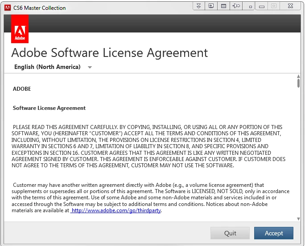The width and height of the screenshot is (305, 246).
Task: Open the adobe.com/go/thirdparty link
Action: pos(116,210)
